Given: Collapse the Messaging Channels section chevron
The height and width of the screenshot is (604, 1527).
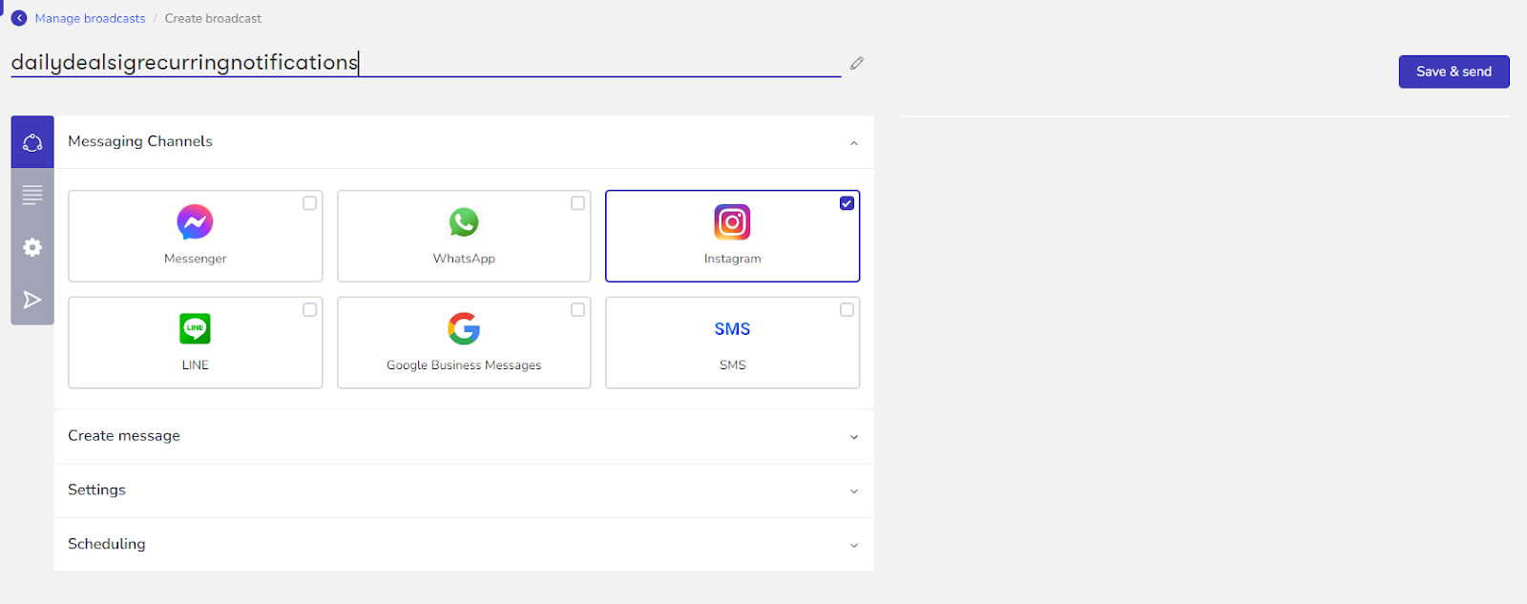Looking at the screenshot, I should click(x=854, y=143).
